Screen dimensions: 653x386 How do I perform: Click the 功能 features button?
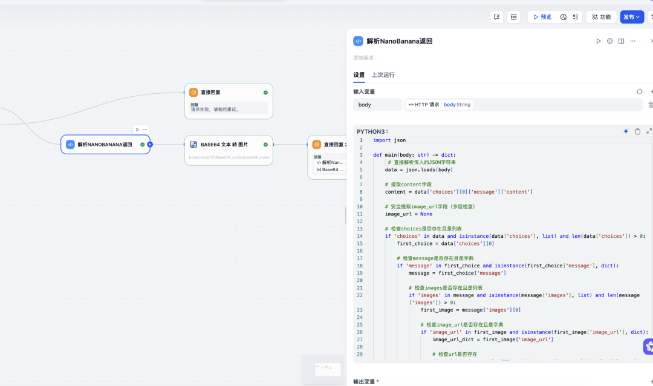click(x=601, y=17)
